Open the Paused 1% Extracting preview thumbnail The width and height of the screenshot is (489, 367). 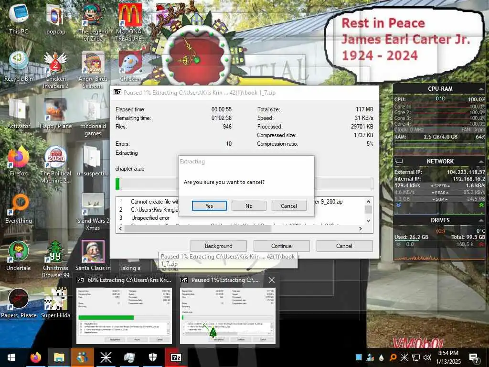228,316
